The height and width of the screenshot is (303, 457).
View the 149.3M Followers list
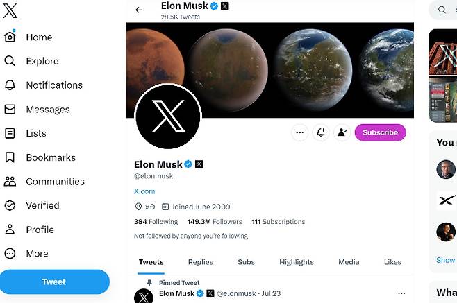[x=215, y=222]
